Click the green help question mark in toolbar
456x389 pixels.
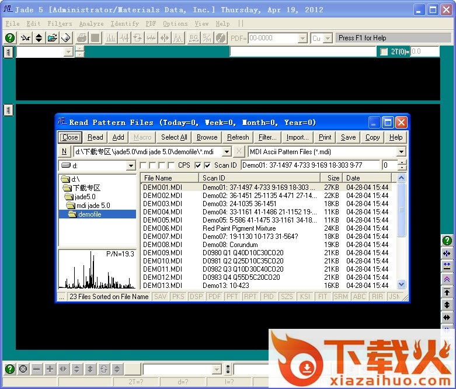point(10,38)
